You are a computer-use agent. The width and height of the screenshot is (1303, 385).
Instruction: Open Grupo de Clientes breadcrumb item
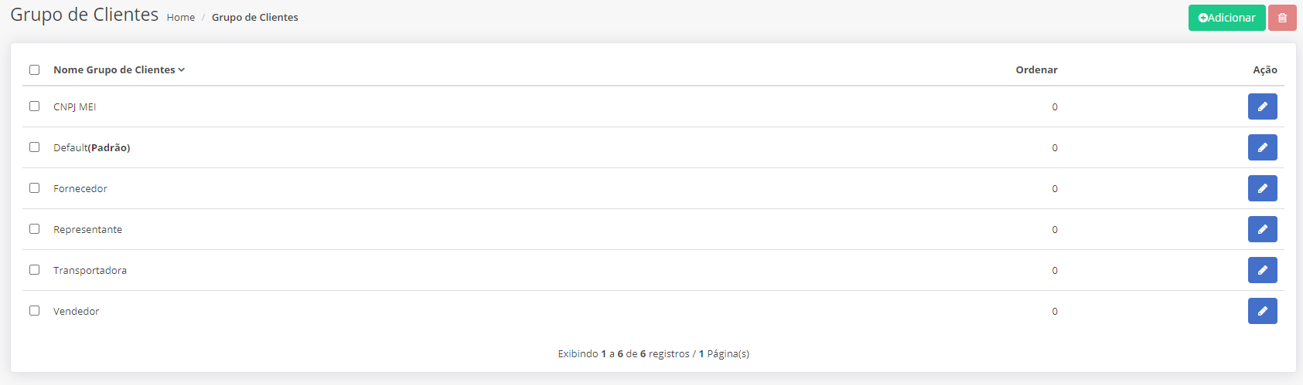pyautogui.click(x=254, y=17)
